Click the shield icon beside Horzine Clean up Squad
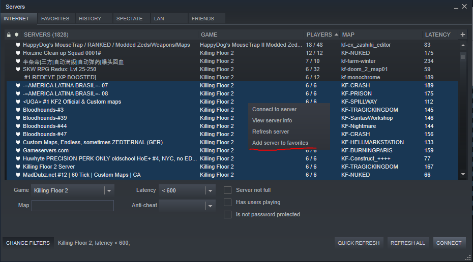The height and width of the screenshot is (262, 473). coord(18,53)
